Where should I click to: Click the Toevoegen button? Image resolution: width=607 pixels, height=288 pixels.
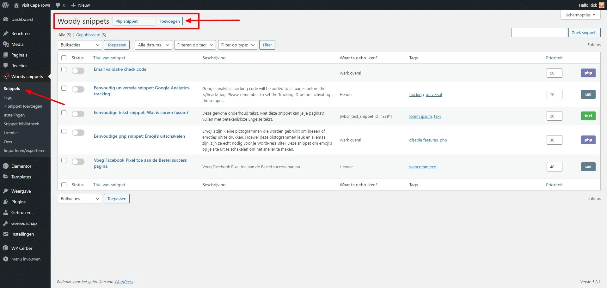[170, 21]
